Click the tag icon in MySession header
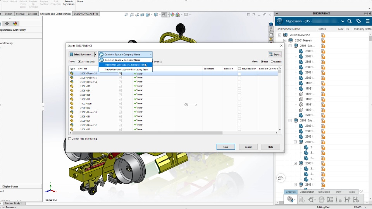 click(x=358, y=21)
